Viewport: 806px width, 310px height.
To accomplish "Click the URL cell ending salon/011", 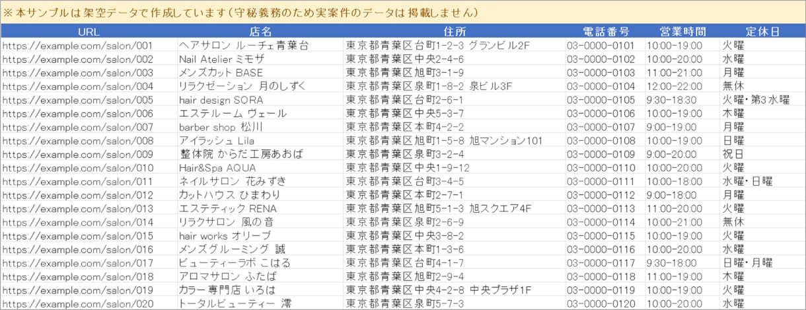I will (x=89, y=181).
